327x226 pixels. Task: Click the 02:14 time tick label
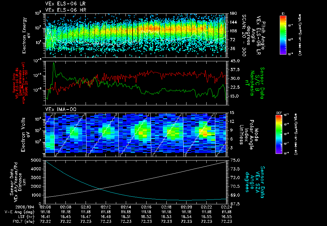126,207
